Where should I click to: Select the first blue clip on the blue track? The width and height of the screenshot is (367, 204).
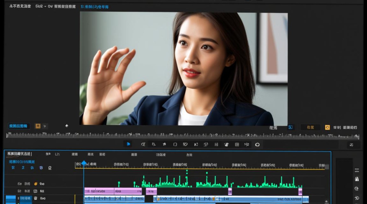(114, 199)
